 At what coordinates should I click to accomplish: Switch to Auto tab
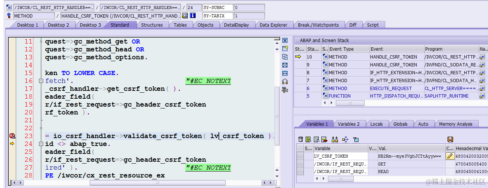click(x=423, y=124)
